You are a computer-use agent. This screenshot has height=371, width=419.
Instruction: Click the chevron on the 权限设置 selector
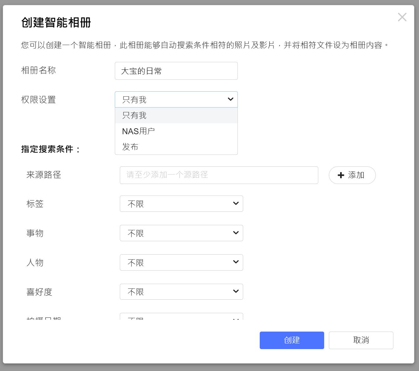pos(231,99)
